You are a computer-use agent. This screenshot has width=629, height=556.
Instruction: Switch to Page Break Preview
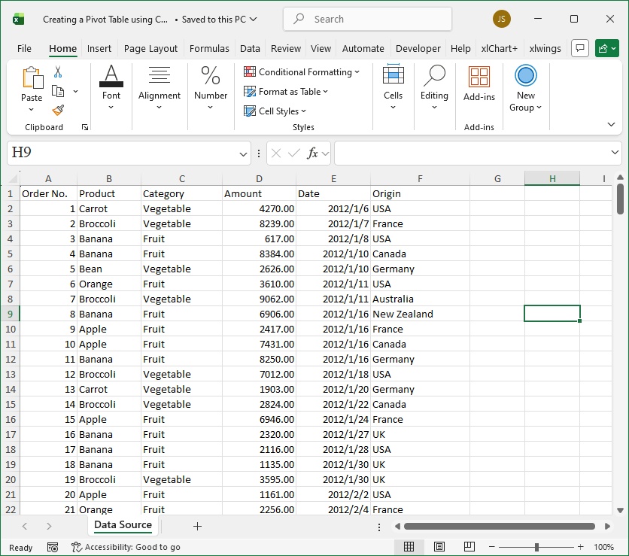coord(469,547)
